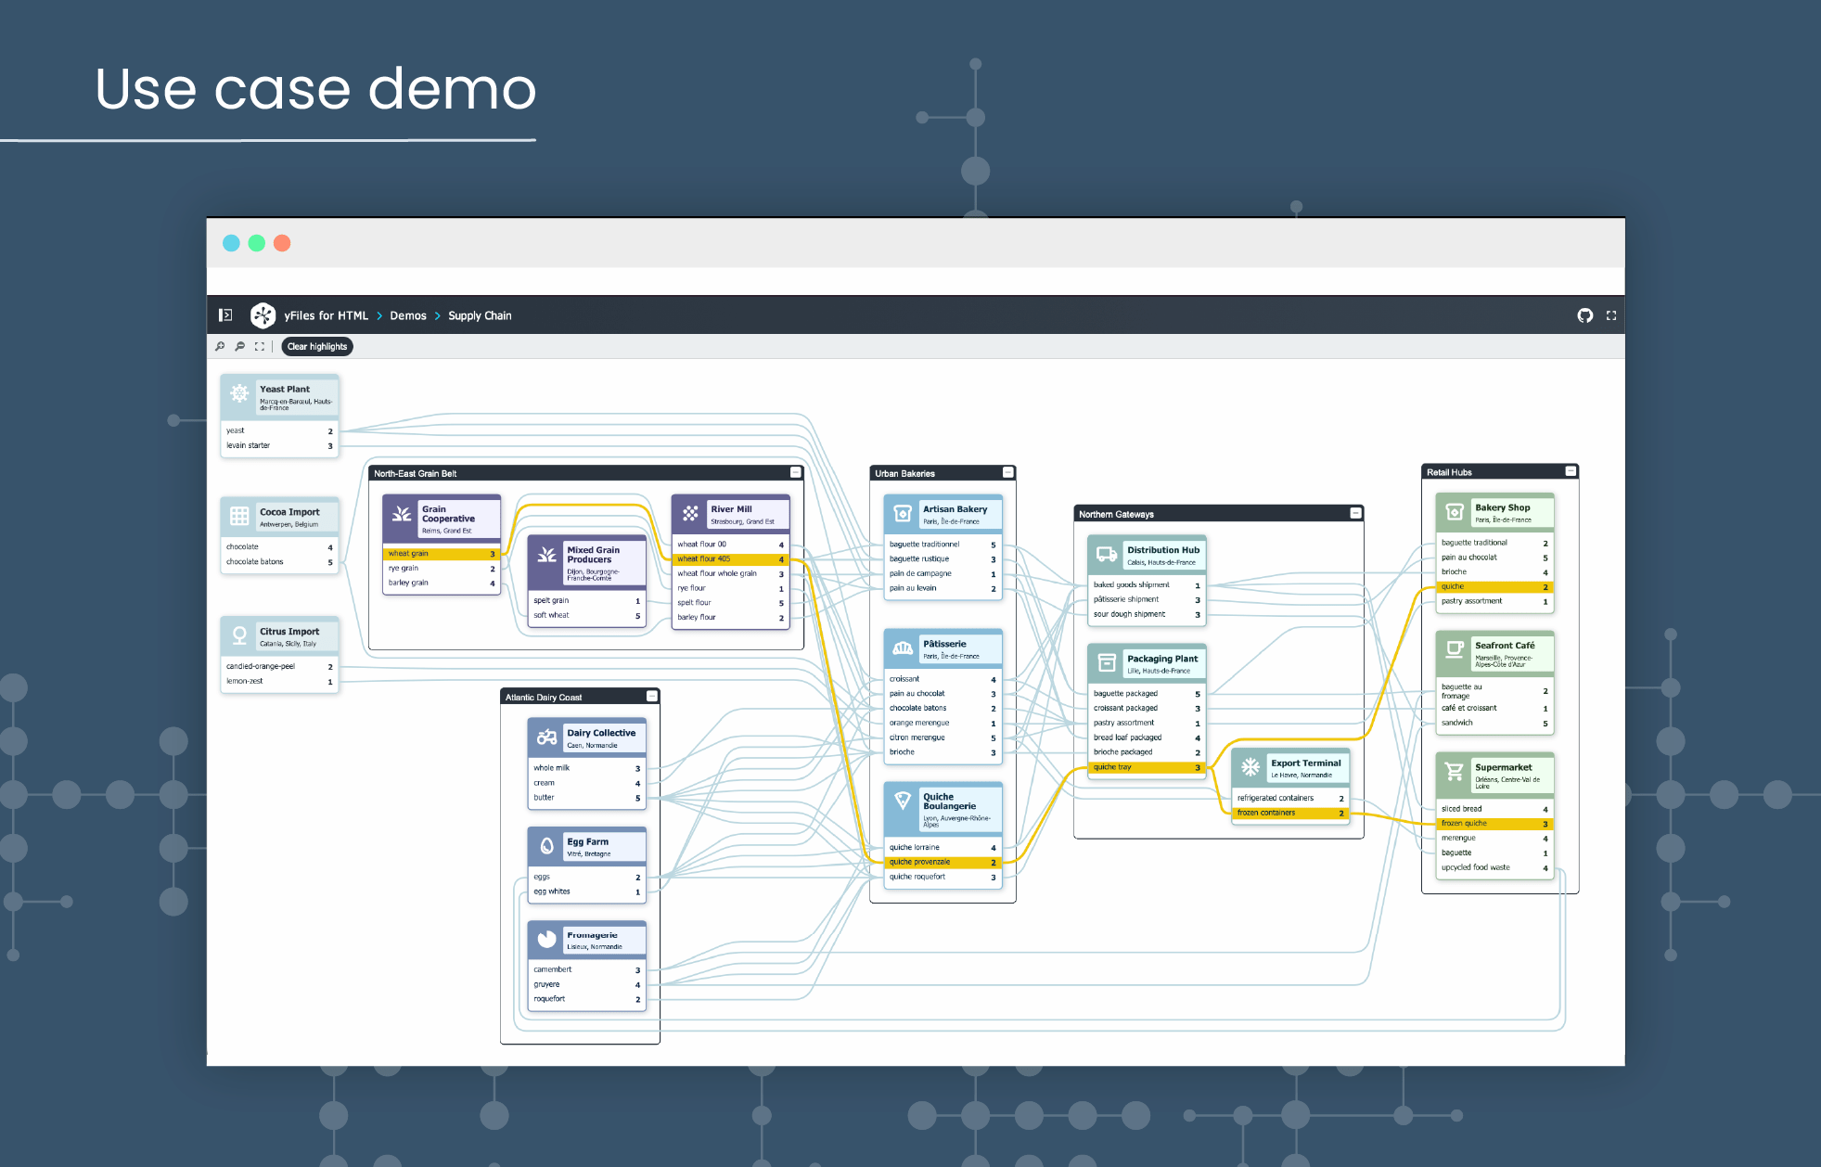Select the frozen quiche row in Supermarket

[x=1493, y=823]
